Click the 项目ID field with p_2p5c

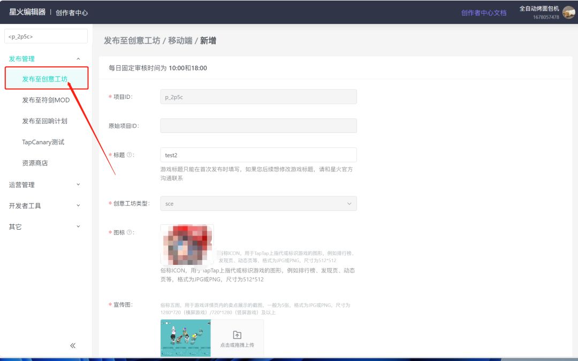click(x=258, y=97)
